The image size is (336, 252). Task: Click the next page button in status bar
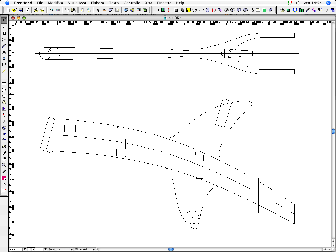pos(33,249)
